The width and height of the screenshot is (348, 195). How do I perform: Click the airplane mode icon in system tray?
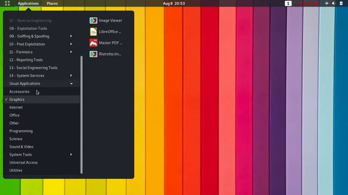point(326,3)
